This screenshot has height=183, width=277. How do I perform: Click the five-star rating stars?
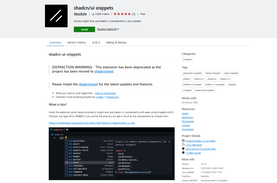[x=122, y=14]
